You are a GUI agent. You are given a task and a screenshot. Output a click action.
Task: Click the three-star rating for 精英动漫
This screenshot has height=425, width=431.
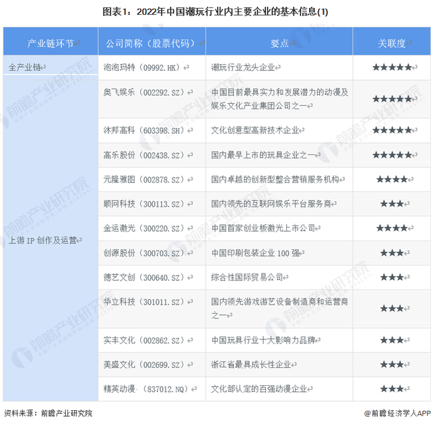(392, 389)
